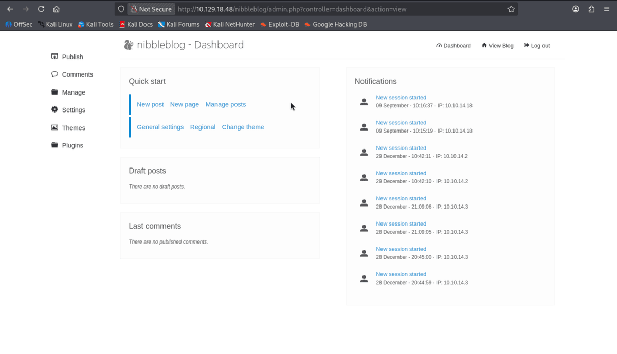The height and width of the screenshot is (354, 617).
Task: Open the Regional settings link
Action: [x=203, y=127]
